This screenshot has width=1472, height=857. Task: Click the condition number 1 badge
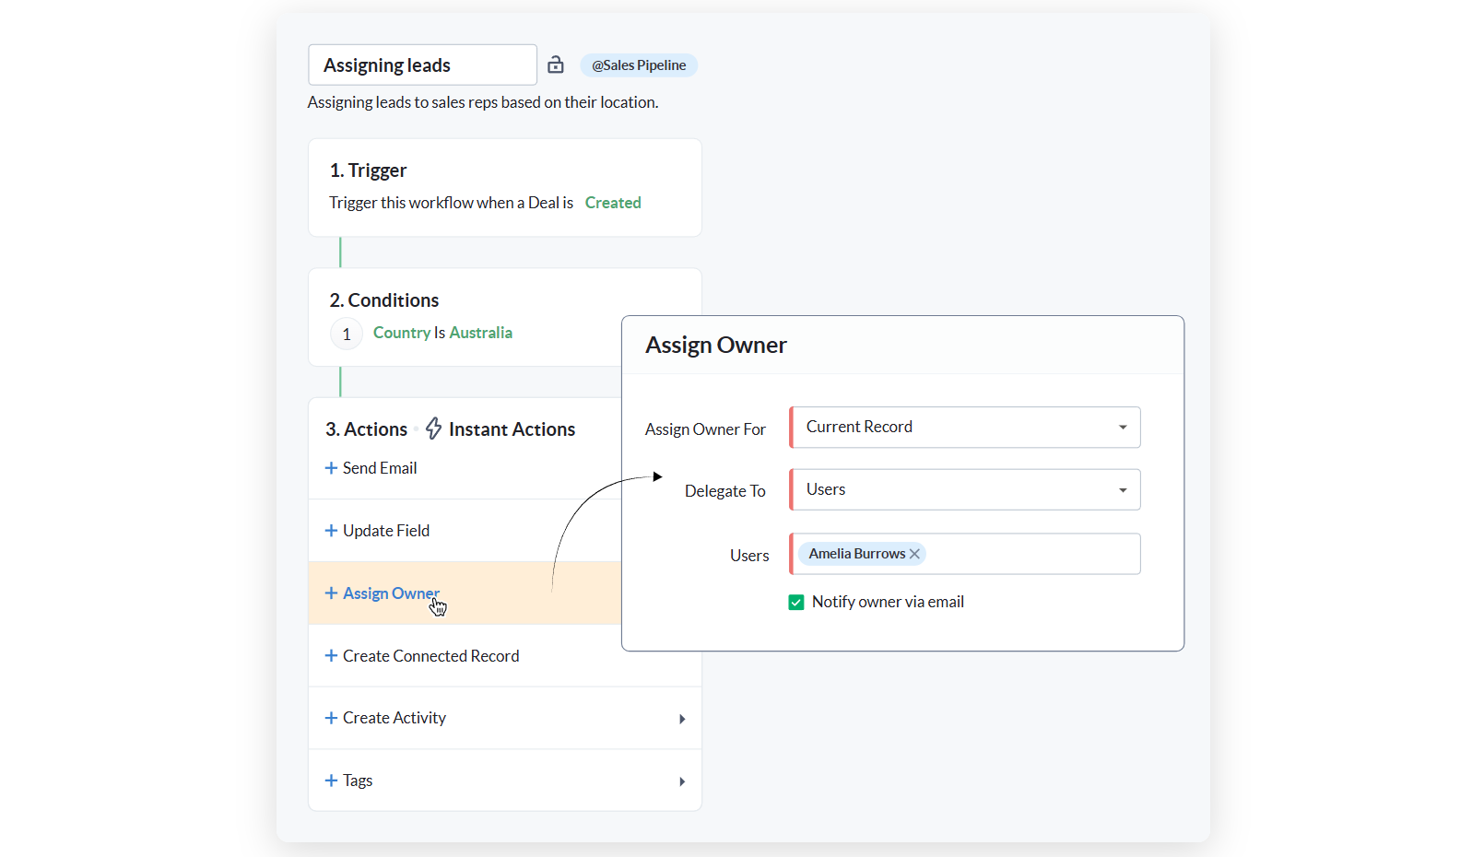tap(347, 334)
